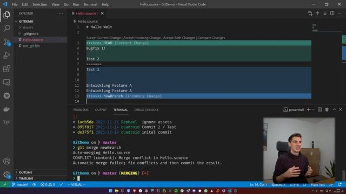Image resolution: width=346 pixels, height=194 pixels.
Task: Click errors and warnings count
Action: point(48,184)
